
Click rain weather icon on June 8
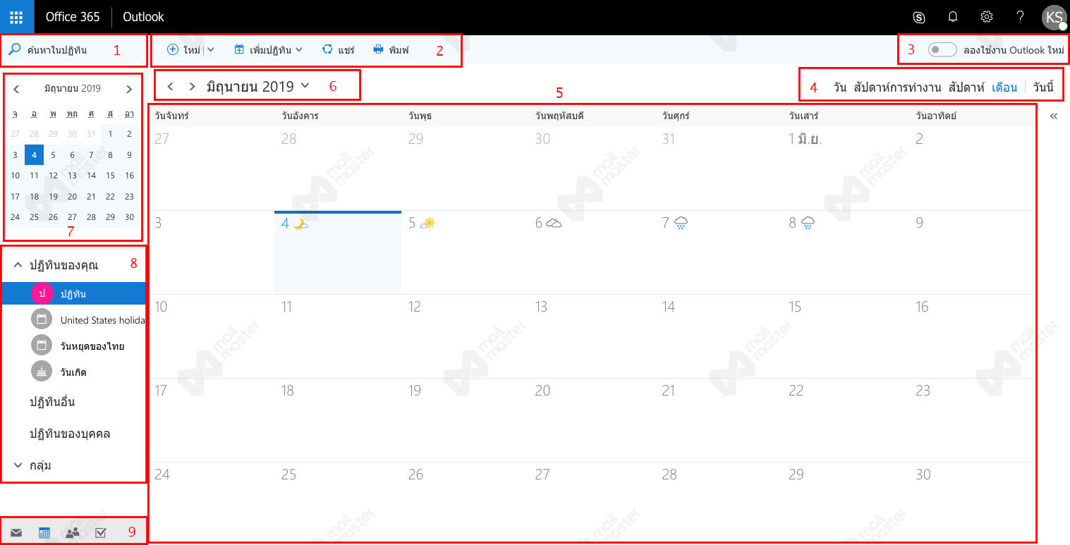click(808, 223)
